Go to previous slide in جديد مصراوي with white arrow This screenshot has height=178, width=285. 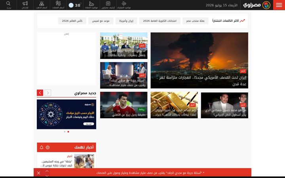(48, 93)
